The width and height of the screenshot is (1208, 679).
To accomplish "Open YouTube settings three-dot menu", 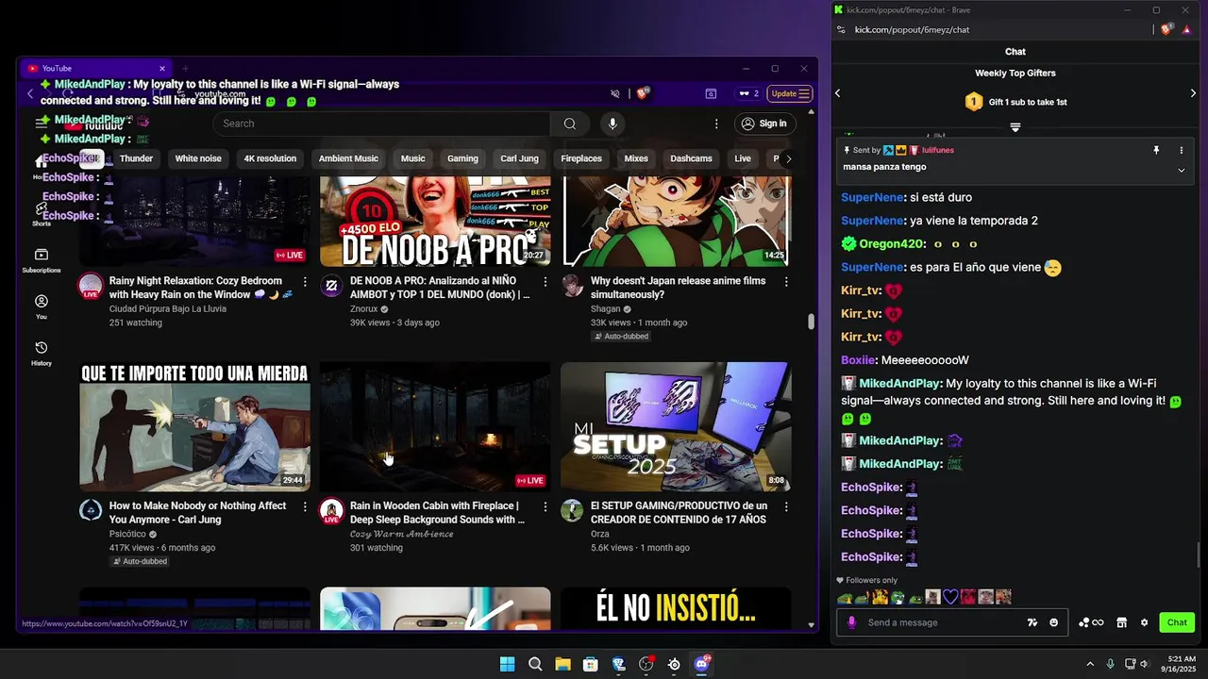I will click(716, 124).
